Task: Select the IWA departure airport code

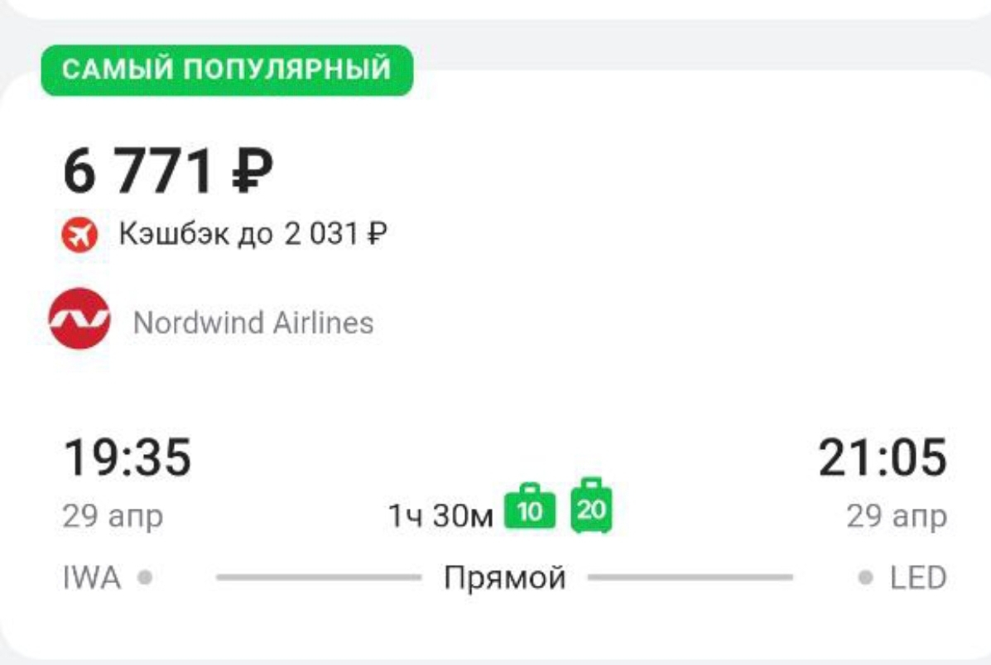Action: point(92,578)
